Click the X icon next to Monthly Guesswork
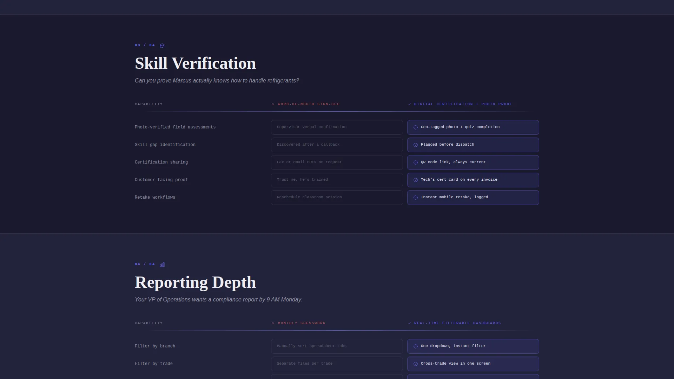This screenshot has height=379, width=674. tap(273, 323)
